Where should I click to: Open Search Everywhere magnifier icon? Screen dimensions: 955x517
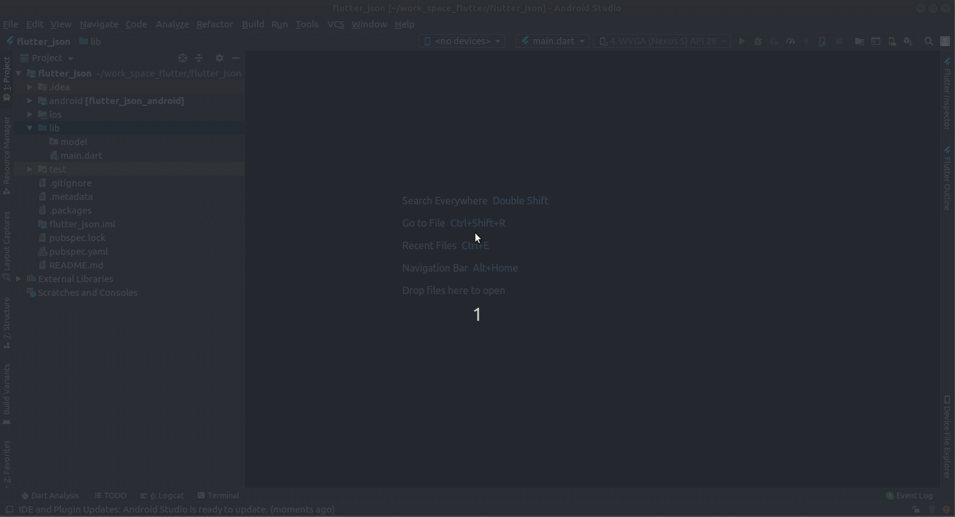(x=929, y=41)
